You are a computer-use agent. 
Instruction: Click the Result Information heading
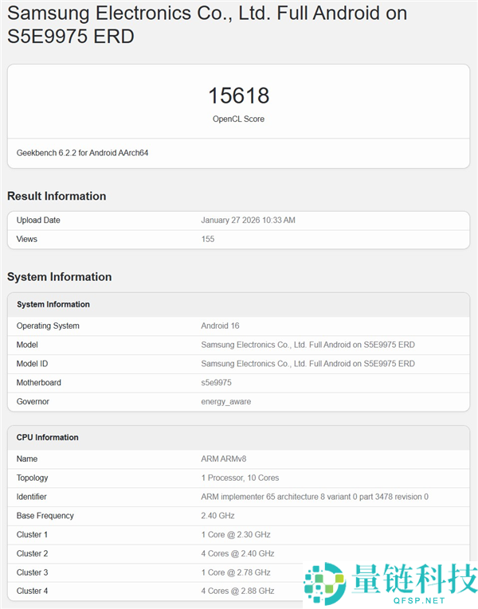click(x=57, y=196)
